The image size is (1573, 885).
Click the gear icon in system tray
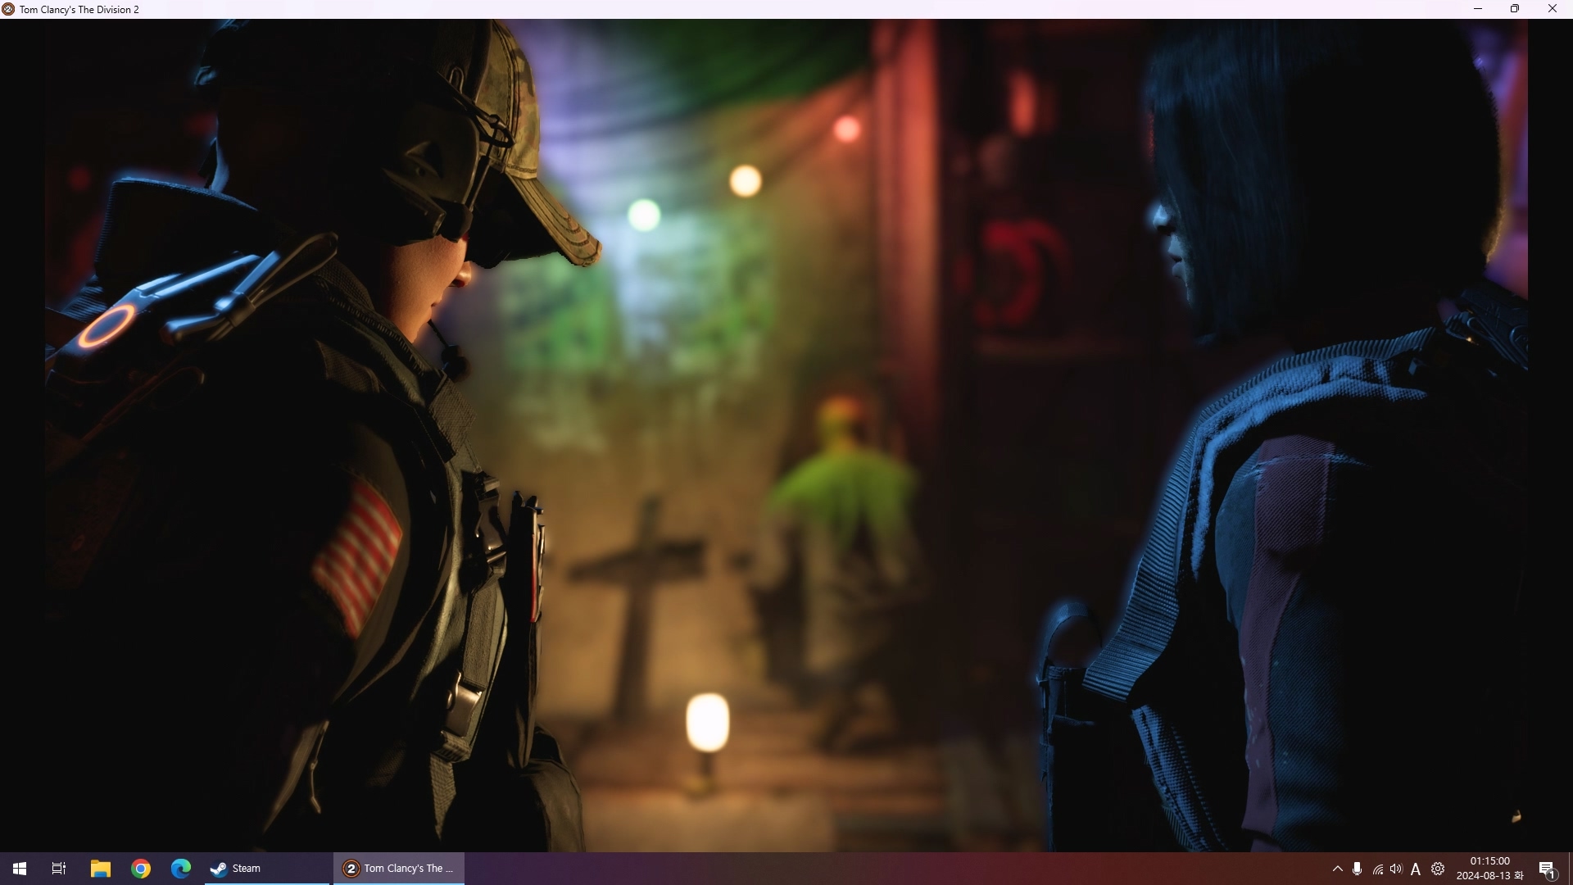pos(1438,869)
